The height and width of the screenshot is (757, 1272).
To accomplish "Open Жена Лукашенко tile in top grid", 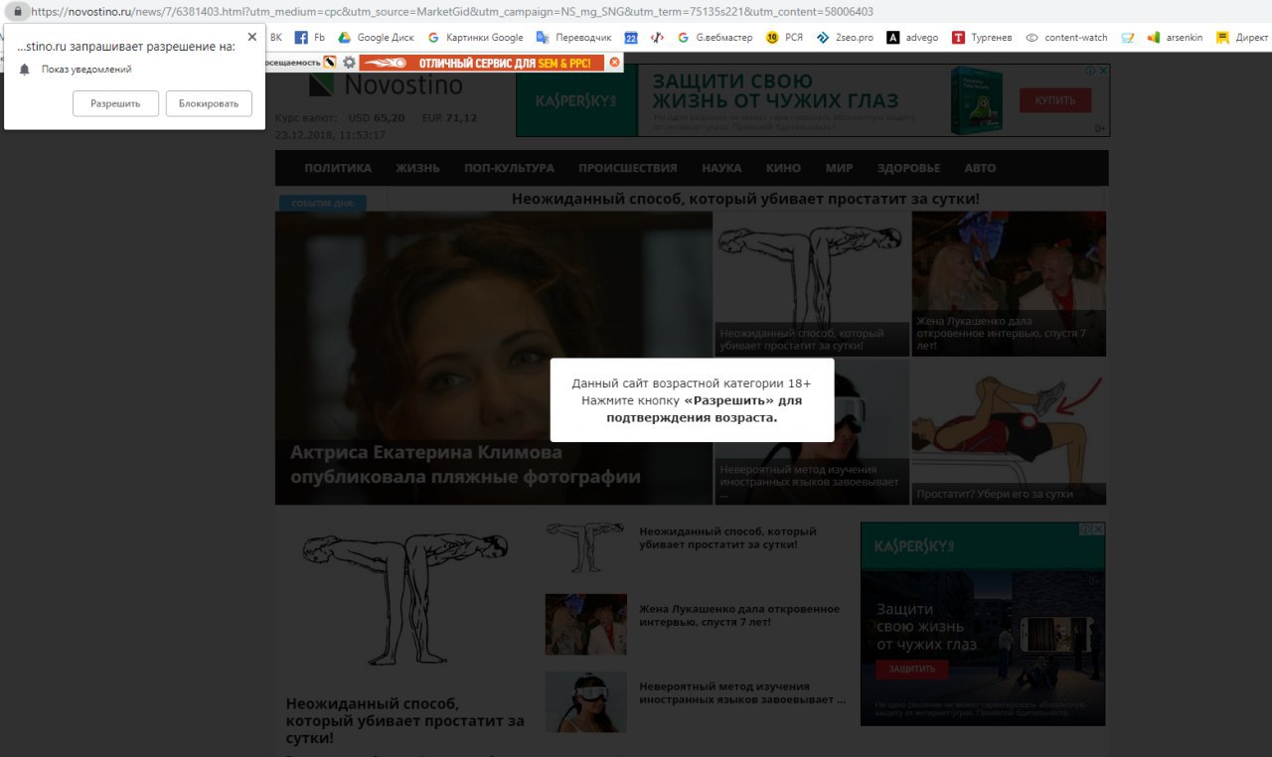I will pos(1009,284).
